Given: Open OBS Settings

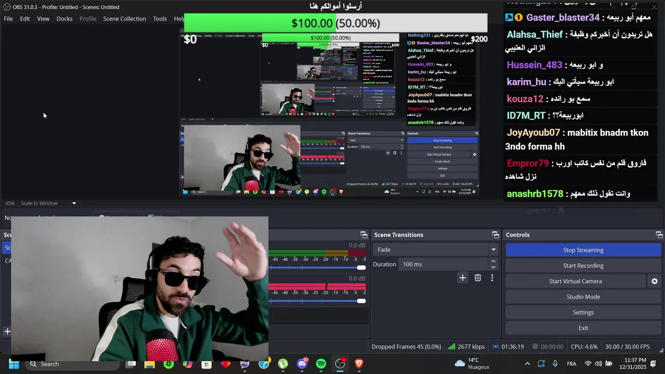Looking at the screenshot, I should (x=583, y=312).
